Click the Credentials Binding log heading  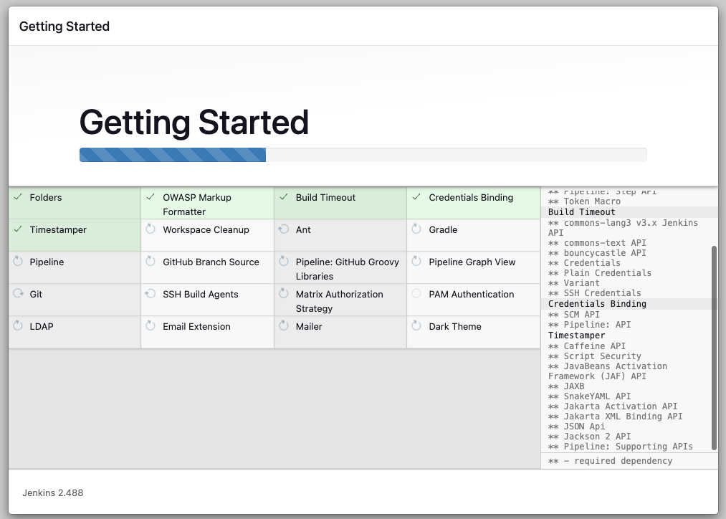coord(597,304)
